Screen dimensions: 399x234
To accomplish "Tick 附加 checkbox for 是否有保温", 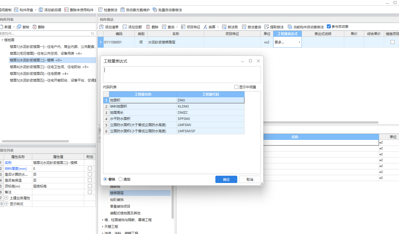I will tap(90, 180).
